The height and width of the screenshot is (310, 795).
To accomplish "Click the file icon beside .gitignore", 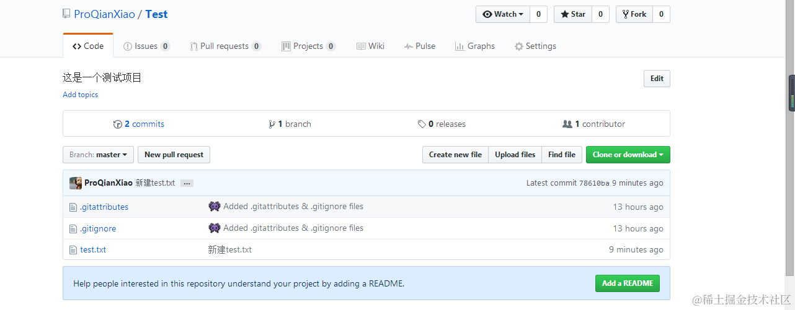I will pos(73,229).
